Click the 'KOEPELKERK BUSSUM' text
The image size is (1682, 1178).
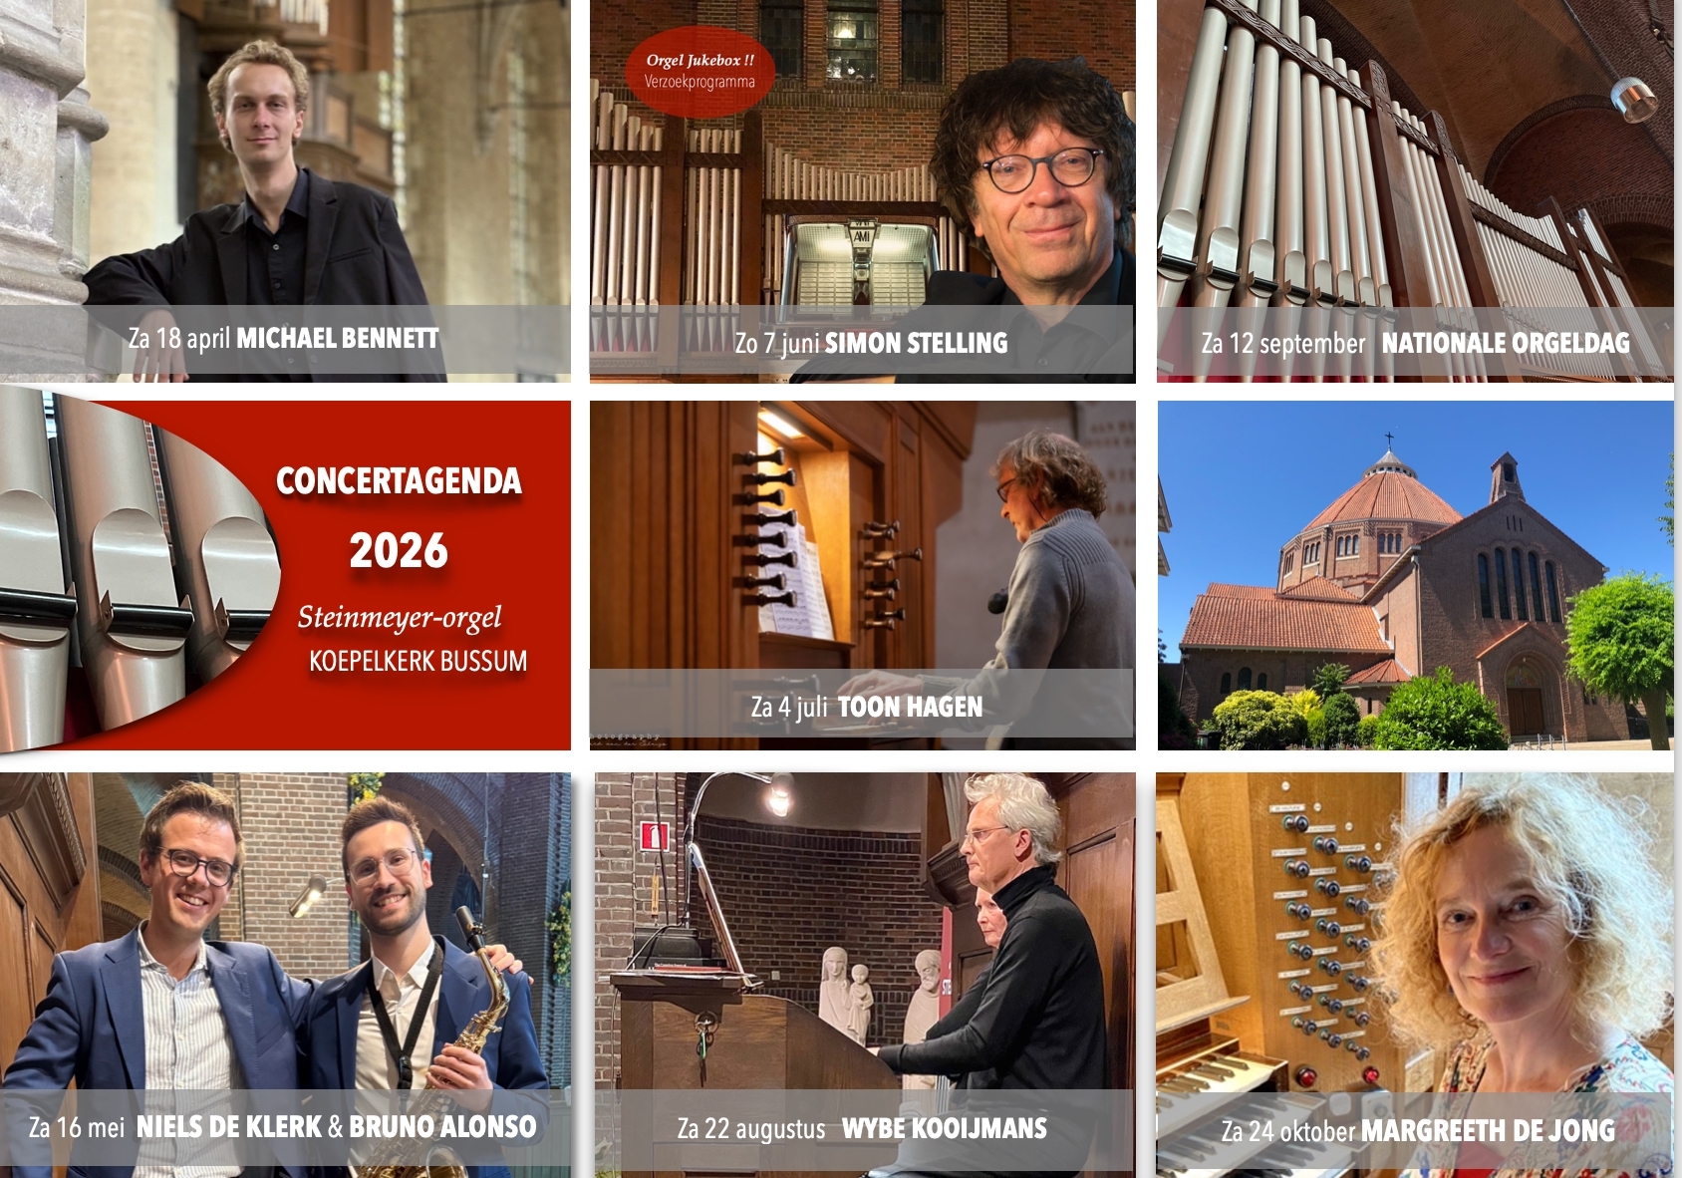coord(418,661)
